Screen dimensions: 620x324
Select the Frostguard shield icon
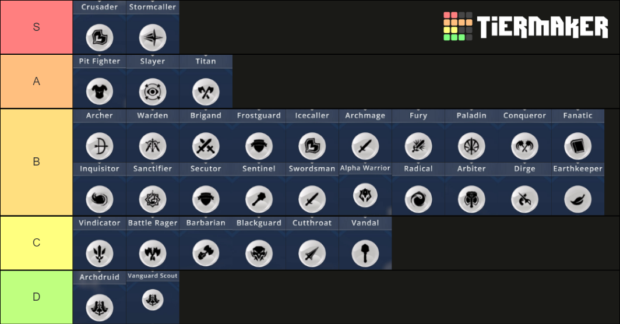coord(259,146)
